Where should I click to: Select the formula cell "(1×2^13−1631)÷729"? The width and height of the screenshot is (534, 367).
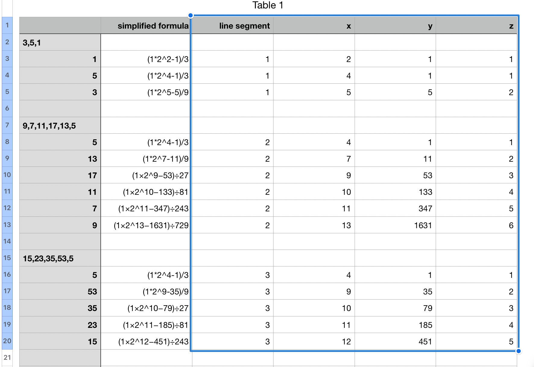146,225
